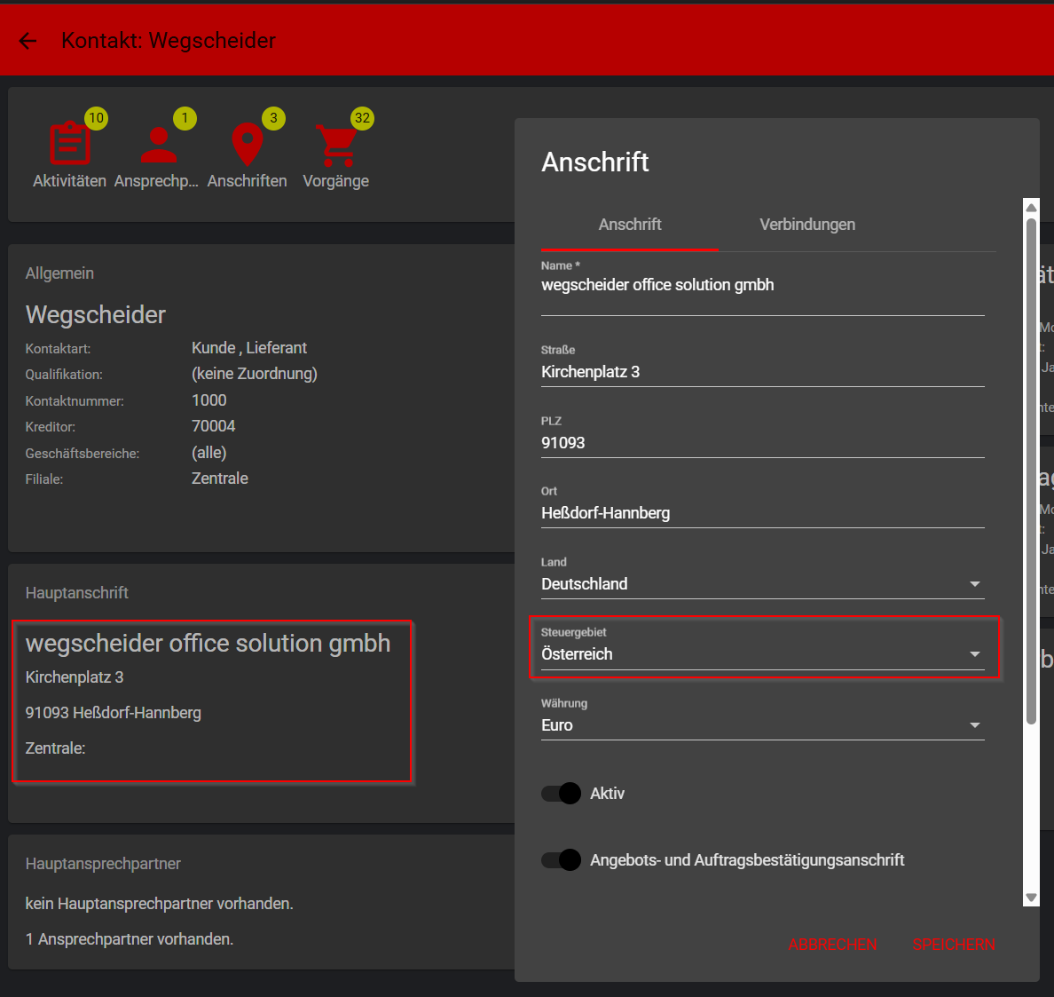Viewport: 1054px width, 997px height.
Task: Toggle Angebots- und Auftragsbestätigungsanschrift switch
Action: click(x=562, y=859)
